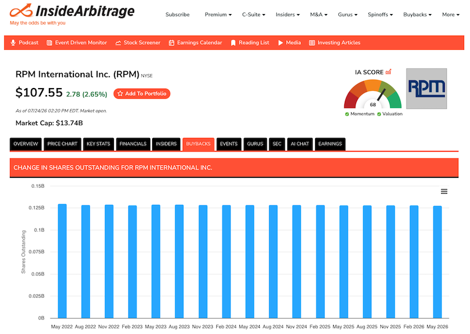Switch to the KEY STATS tab
The height and width of the screenshot is (334, 470).
coord(98,144)
